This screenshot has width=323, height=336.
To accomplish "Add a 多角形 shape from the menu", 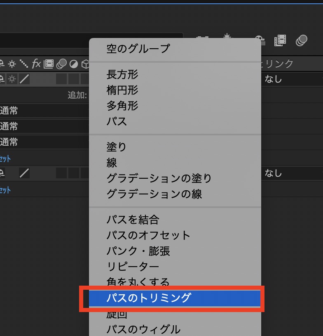I will click(x=175, y=106).
